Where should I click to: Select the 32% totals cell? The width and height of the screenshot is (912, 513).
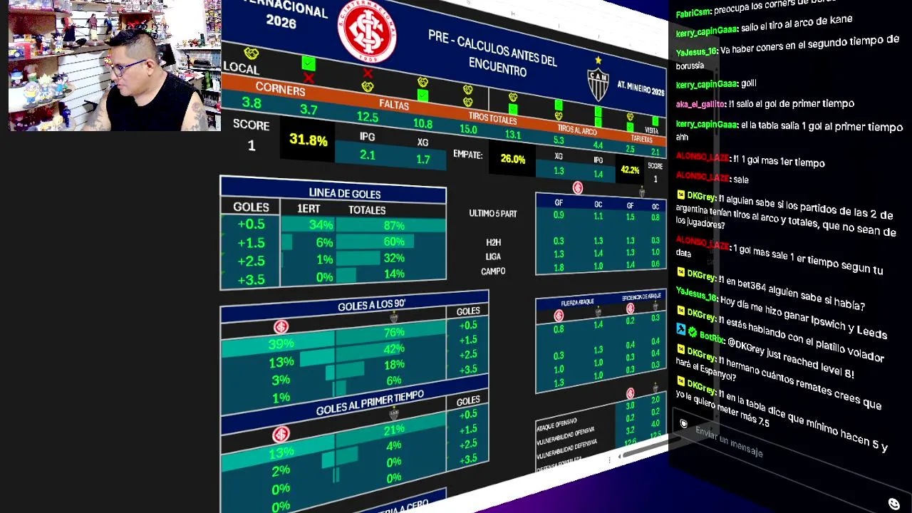click(x=391, y=259)
